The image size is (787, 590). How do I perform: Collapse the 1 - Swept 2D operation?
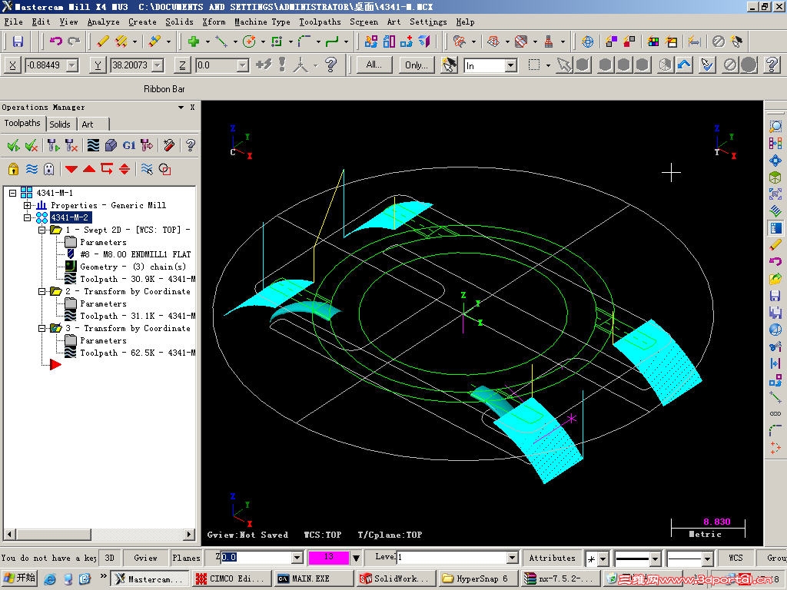[x=43, y=230]
